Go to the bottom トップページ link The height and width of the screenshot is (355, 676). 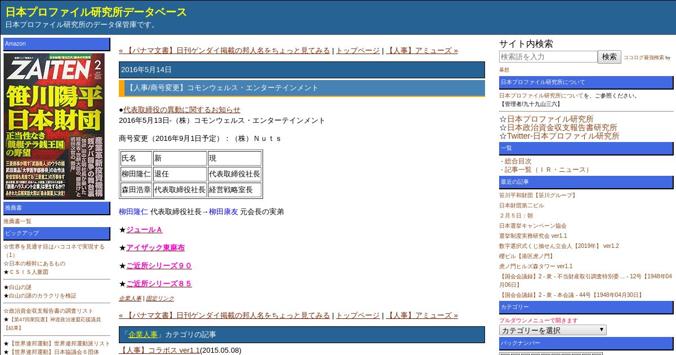click(x=358, y=315)
